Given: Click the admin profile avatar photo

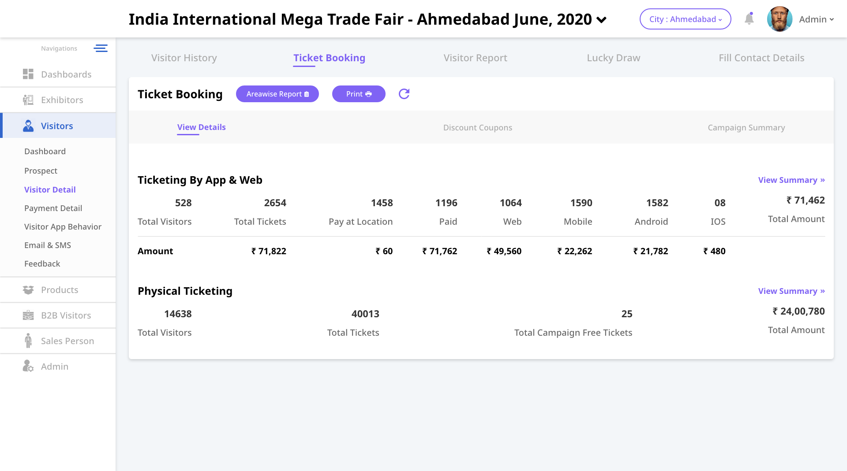Looking at the screenshot, I should point(780,19).
